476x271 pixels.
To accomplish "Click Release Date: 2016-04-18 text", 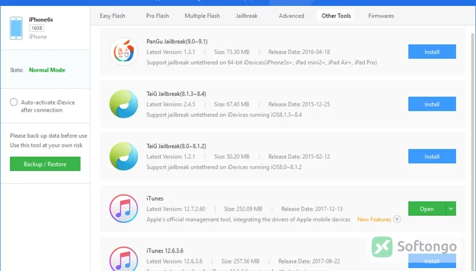I will point(299,52).
